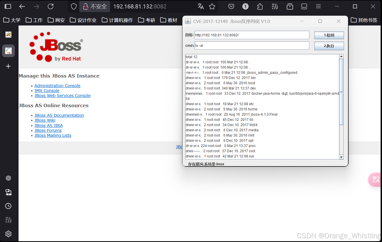Click the page translate icon in address bar

coord(201,6)
